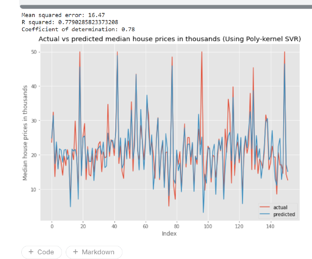Click the 'Coefficient of determination: 0.78' output line

[x=72, y=29]
